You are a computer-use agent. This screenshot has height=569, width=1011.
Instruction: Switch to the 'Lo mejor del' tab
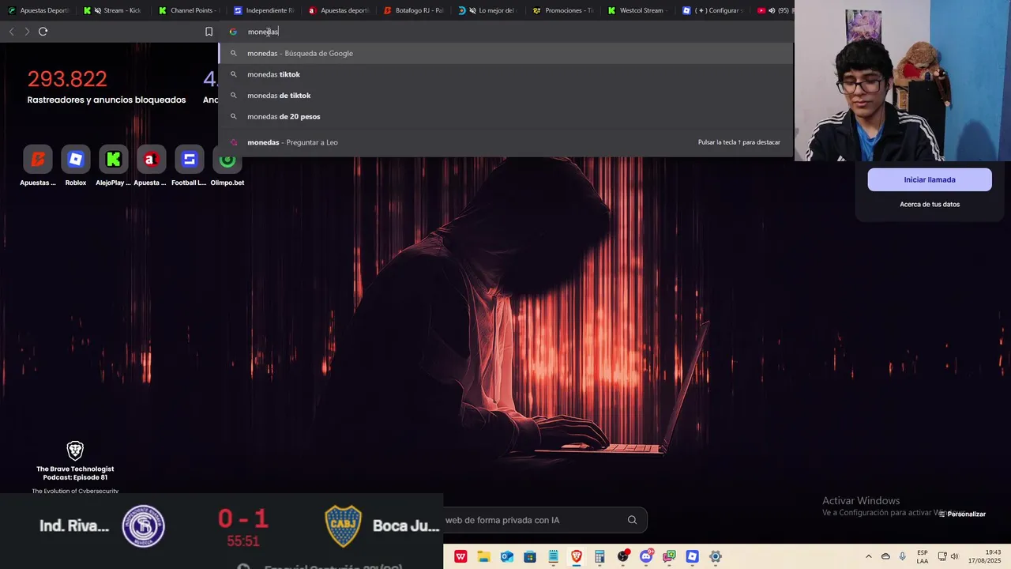click(x=488, y=10)
